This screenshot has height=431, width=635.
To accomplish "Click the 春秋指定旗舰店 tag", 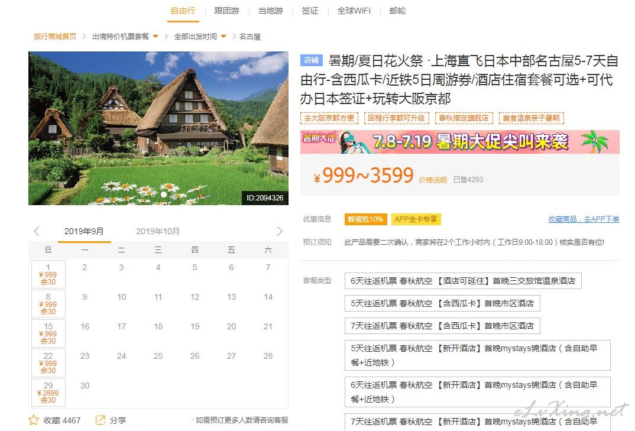I will [464, 118].
